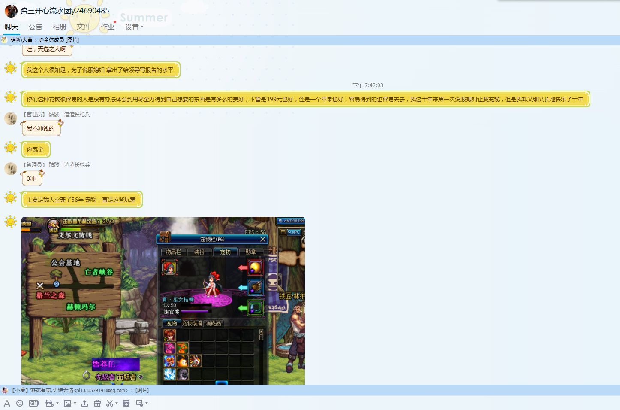The width and height of the screenshot is (620, 410).
Task: Click the 我这个人很知足 message bubble
Action: coord(101,70)
